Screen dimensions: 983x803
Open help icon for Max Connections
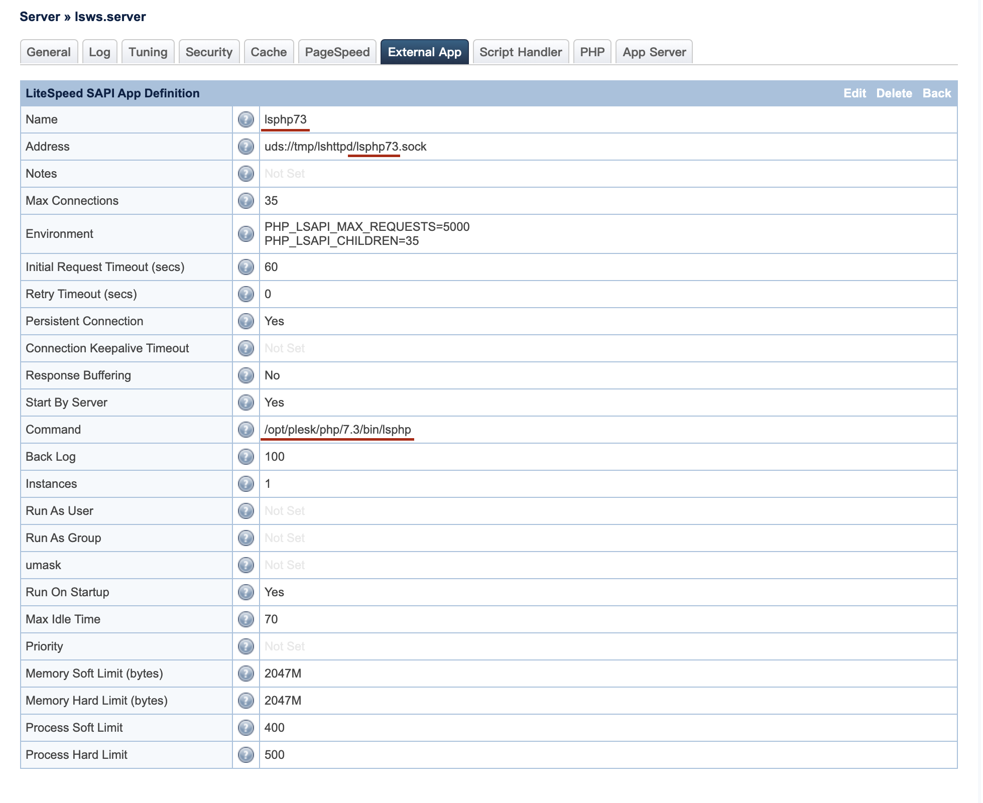(x=245, y=201)
